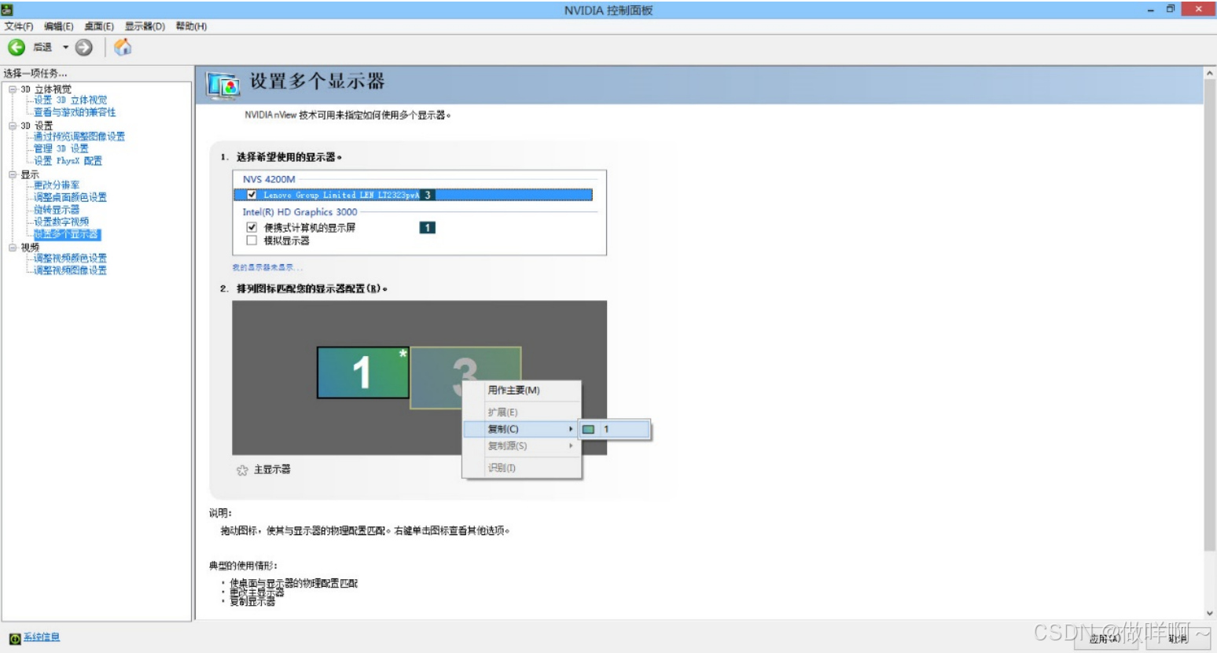The width and height of the screenshot is (1217, 653).
Task: Click the multi-display page header icon
Action: pyautogui.click(x=222, y=85)
